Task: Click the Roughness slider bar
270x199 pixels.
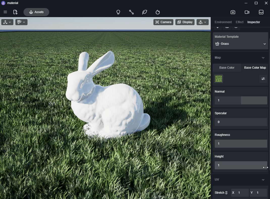Action: pos(241,144)
